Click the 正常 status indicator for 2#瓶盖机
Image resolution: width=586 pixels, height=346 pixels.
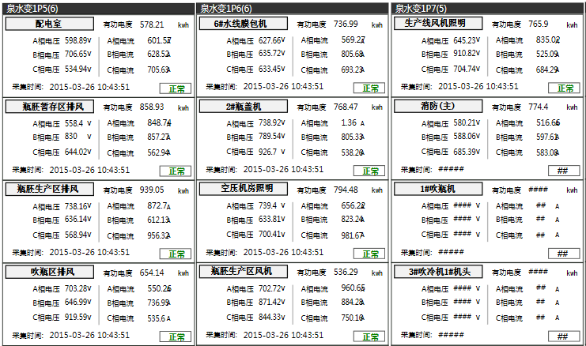point(369,171)
